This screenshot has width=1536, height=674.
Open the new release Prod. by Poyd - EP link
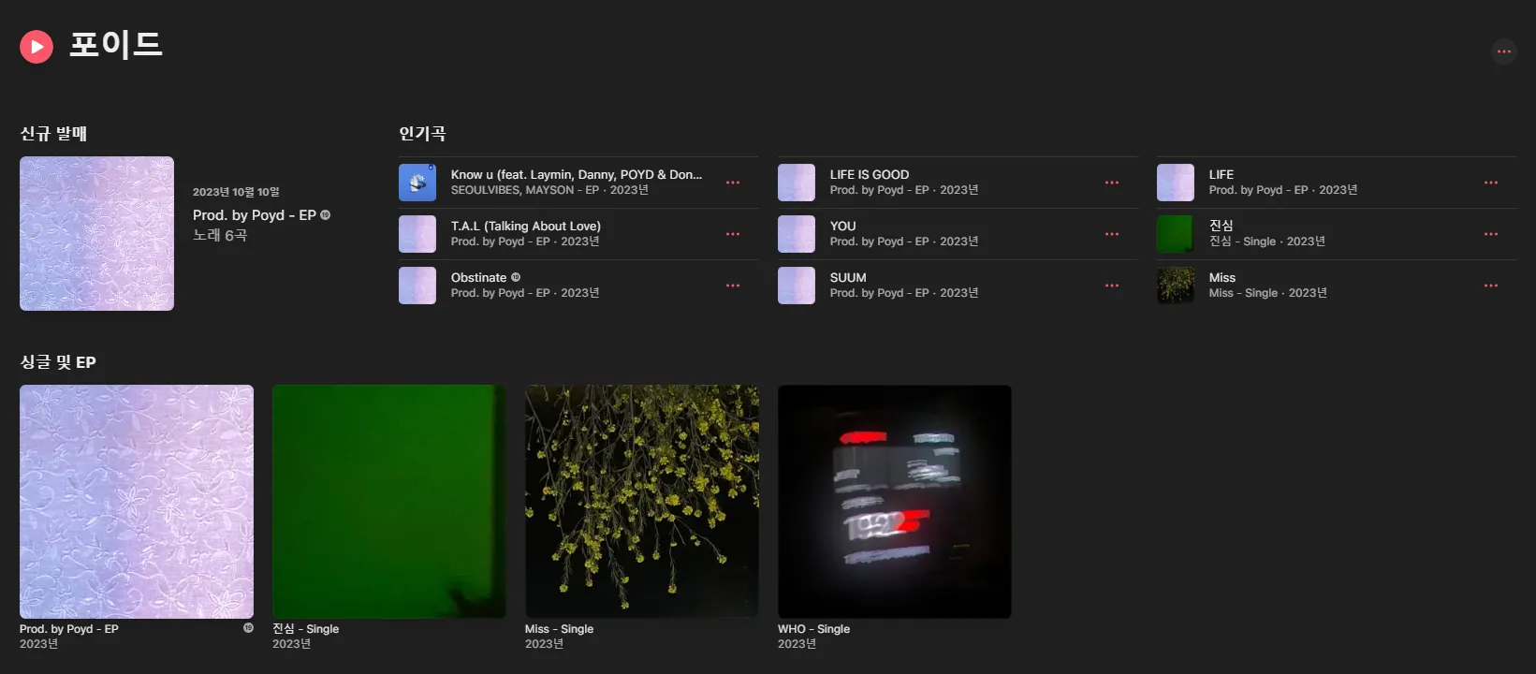coord(255,215)
